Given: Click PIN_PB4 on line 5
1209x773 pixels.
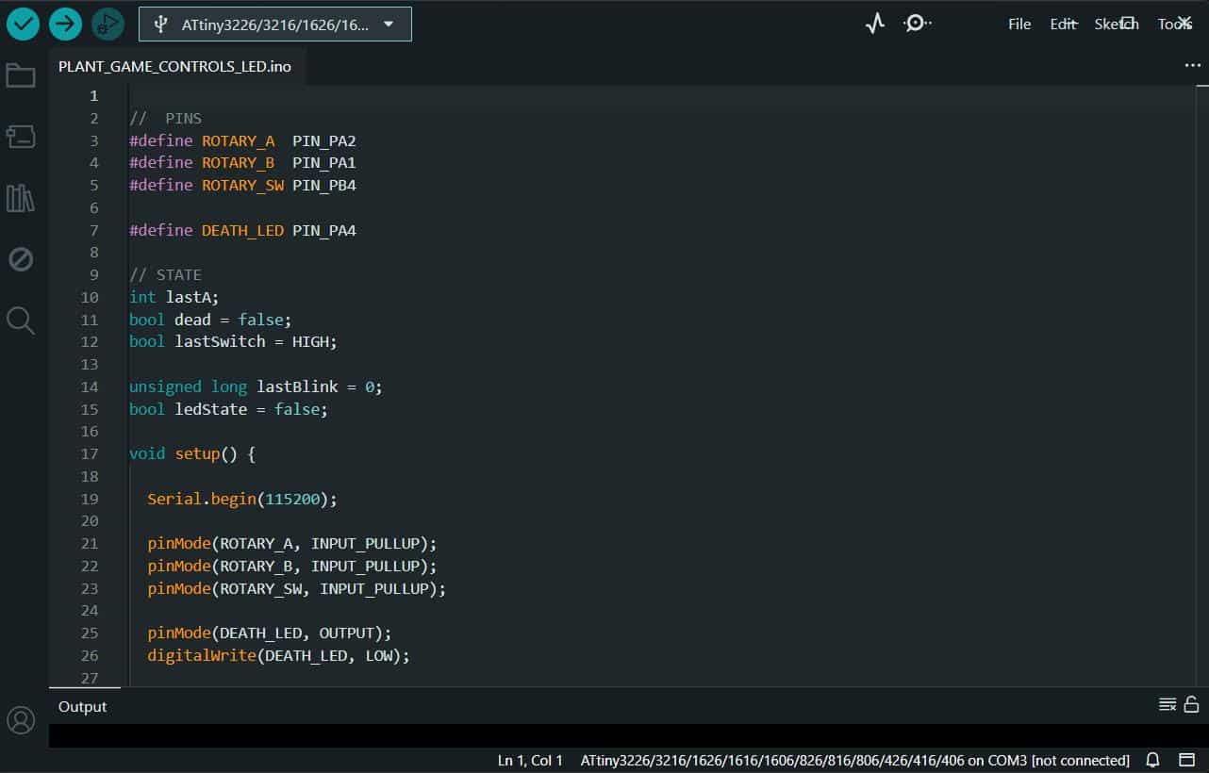Looking at the screenshot, I should [324, 186].
